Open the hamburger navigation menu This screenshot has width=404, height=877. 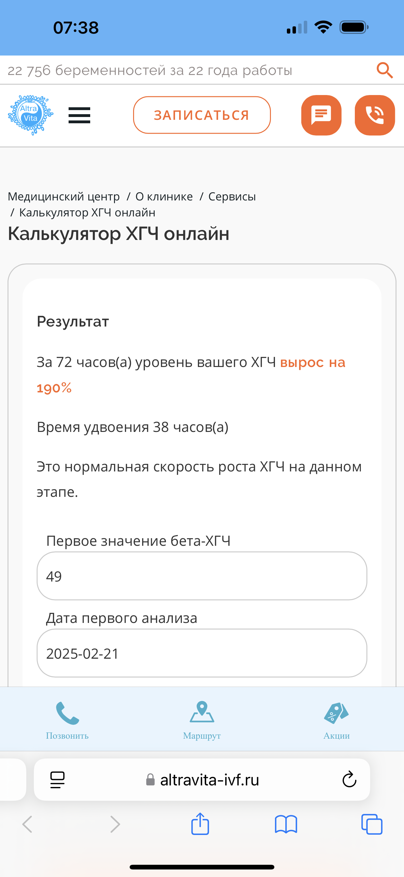pyautogui.click(x=79, y=115)
